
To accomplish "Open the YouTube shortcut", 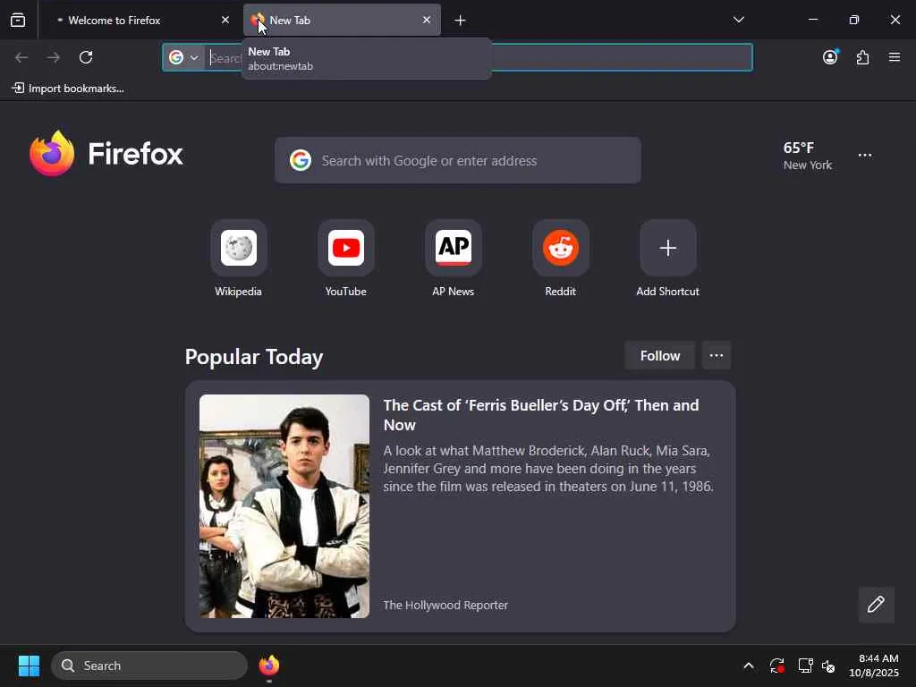I will [x=346, y=259].
